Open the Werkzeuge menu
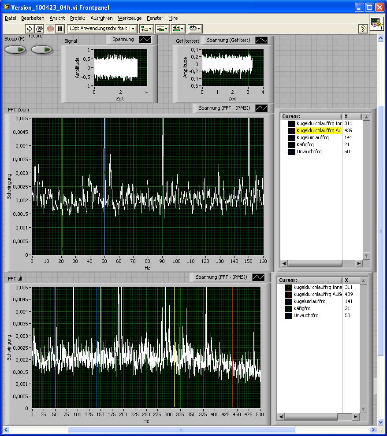Viewport: 387px width, 436px height. click(130, 18)
